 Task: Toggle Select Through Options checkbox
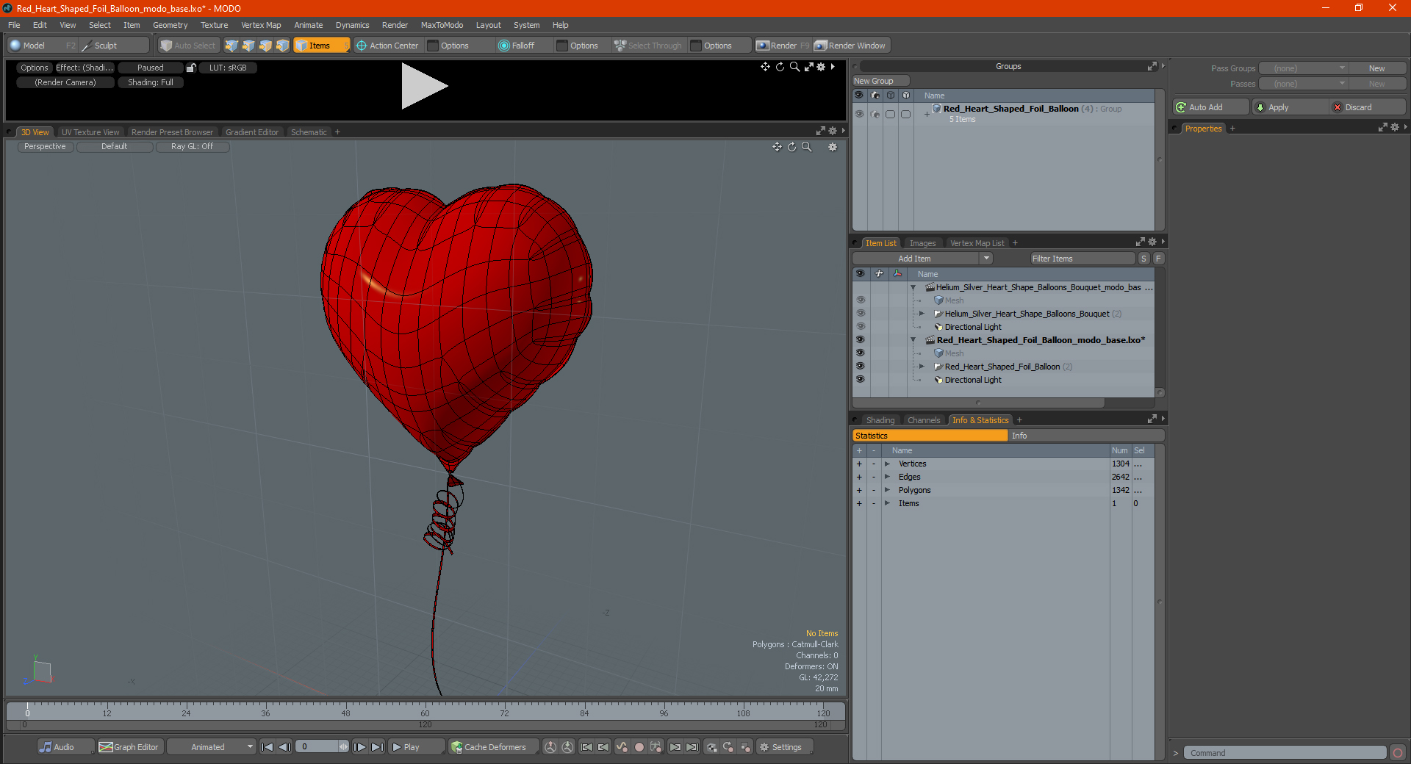(x=696, y=46)
